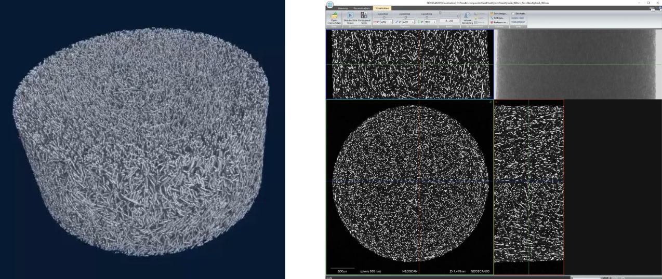
Task: Click the x-position slider handle
Action: click(x=383, y=17)
